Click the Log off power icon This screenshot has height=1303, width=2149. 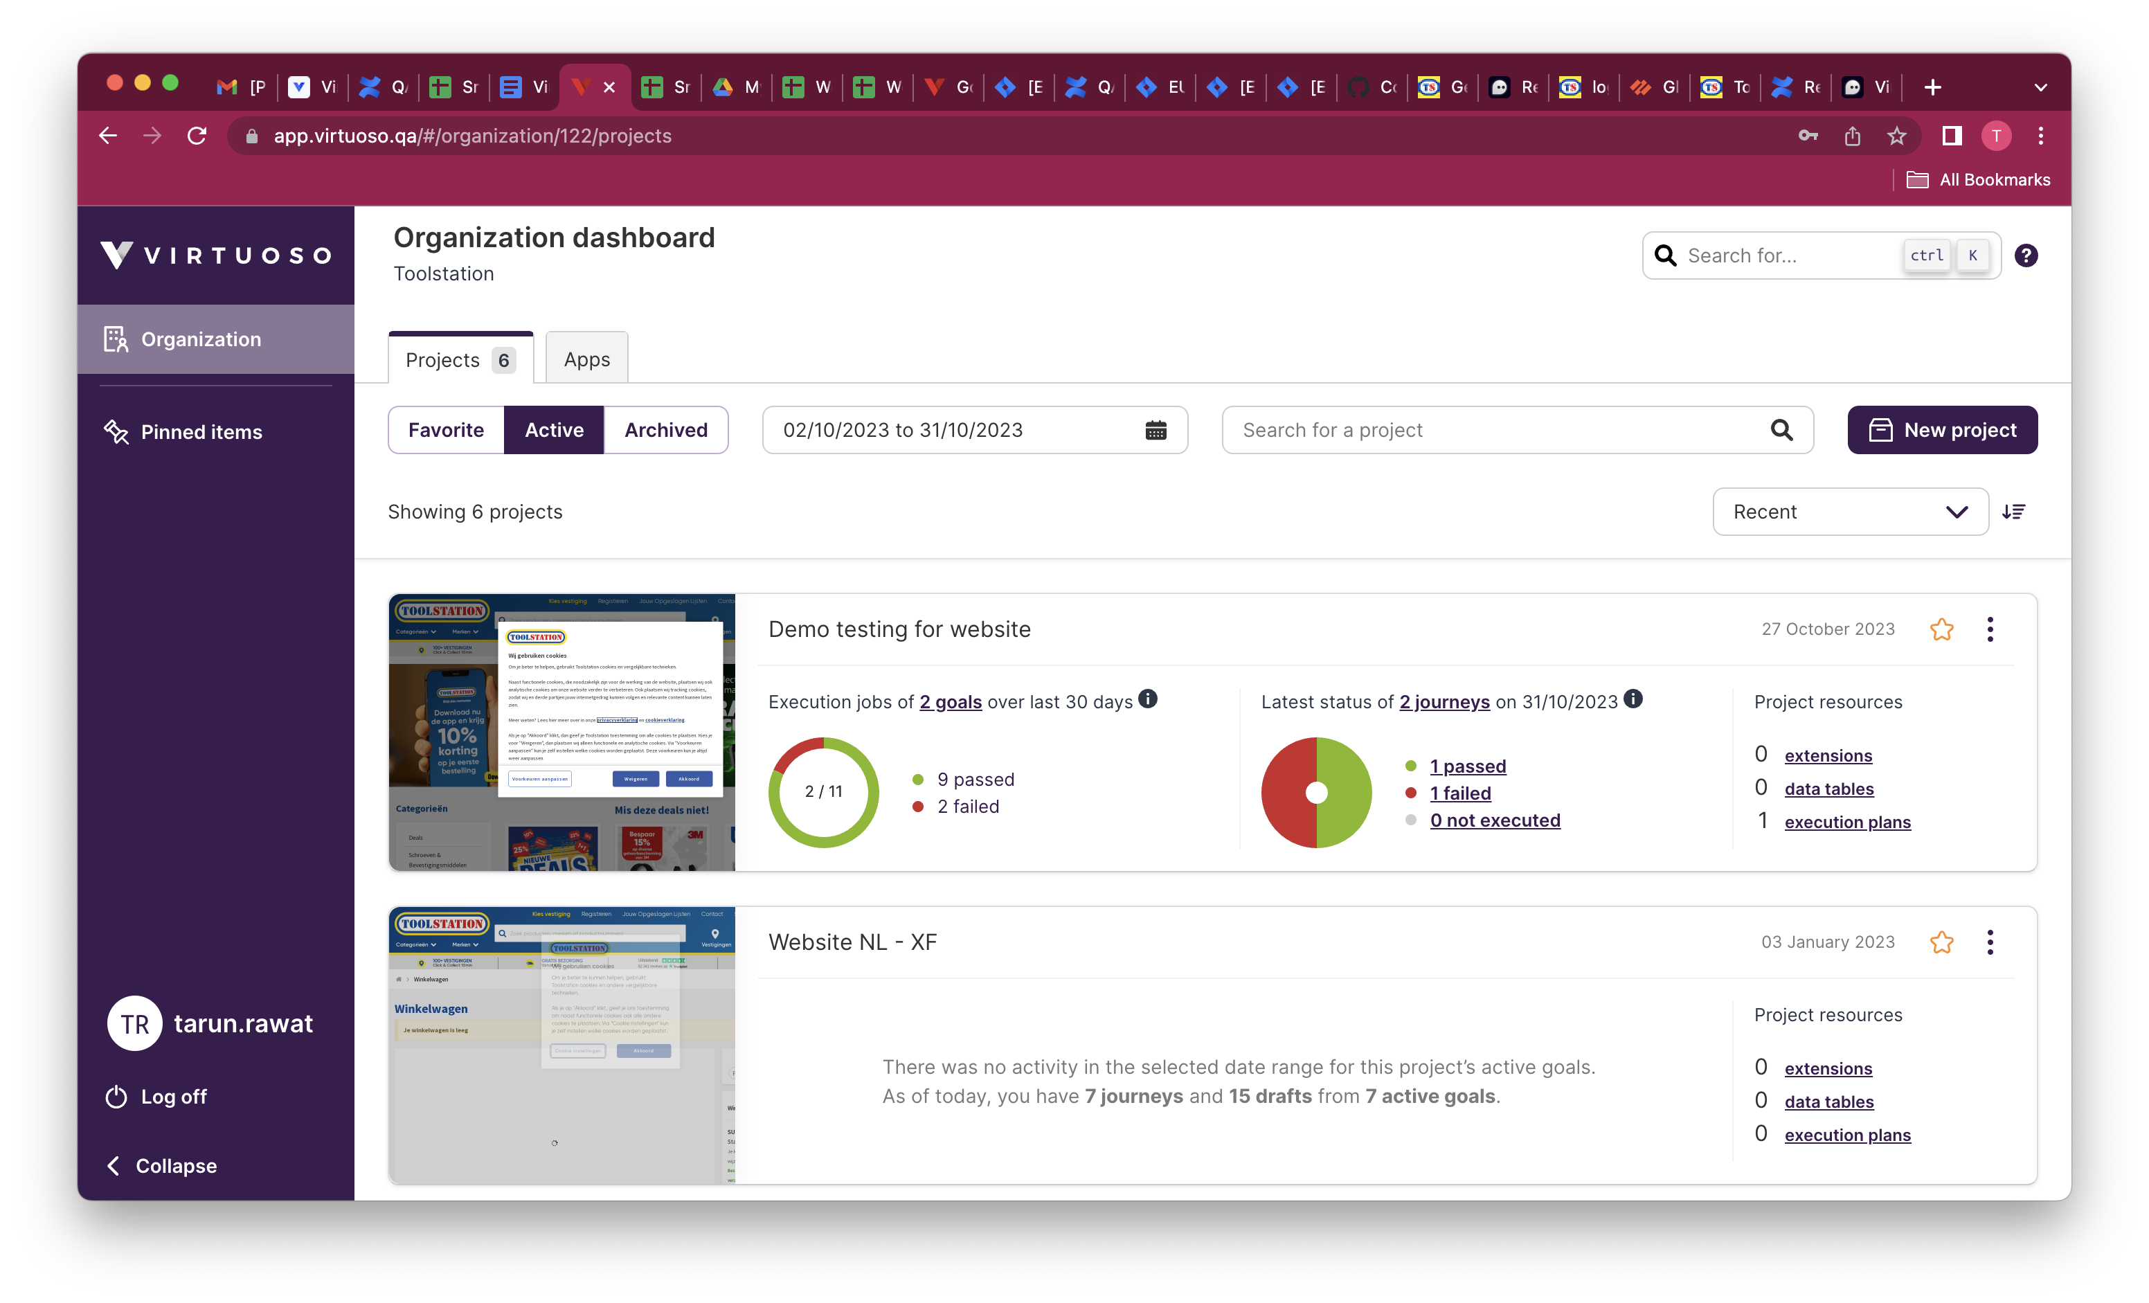pyautogui.click(x=116, y=1096)
